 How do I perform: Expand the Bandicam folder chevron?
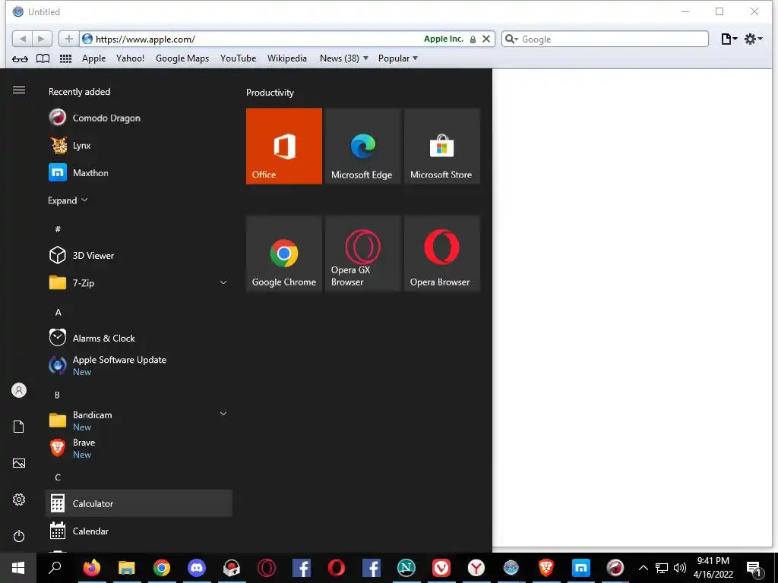click(223, 414)
